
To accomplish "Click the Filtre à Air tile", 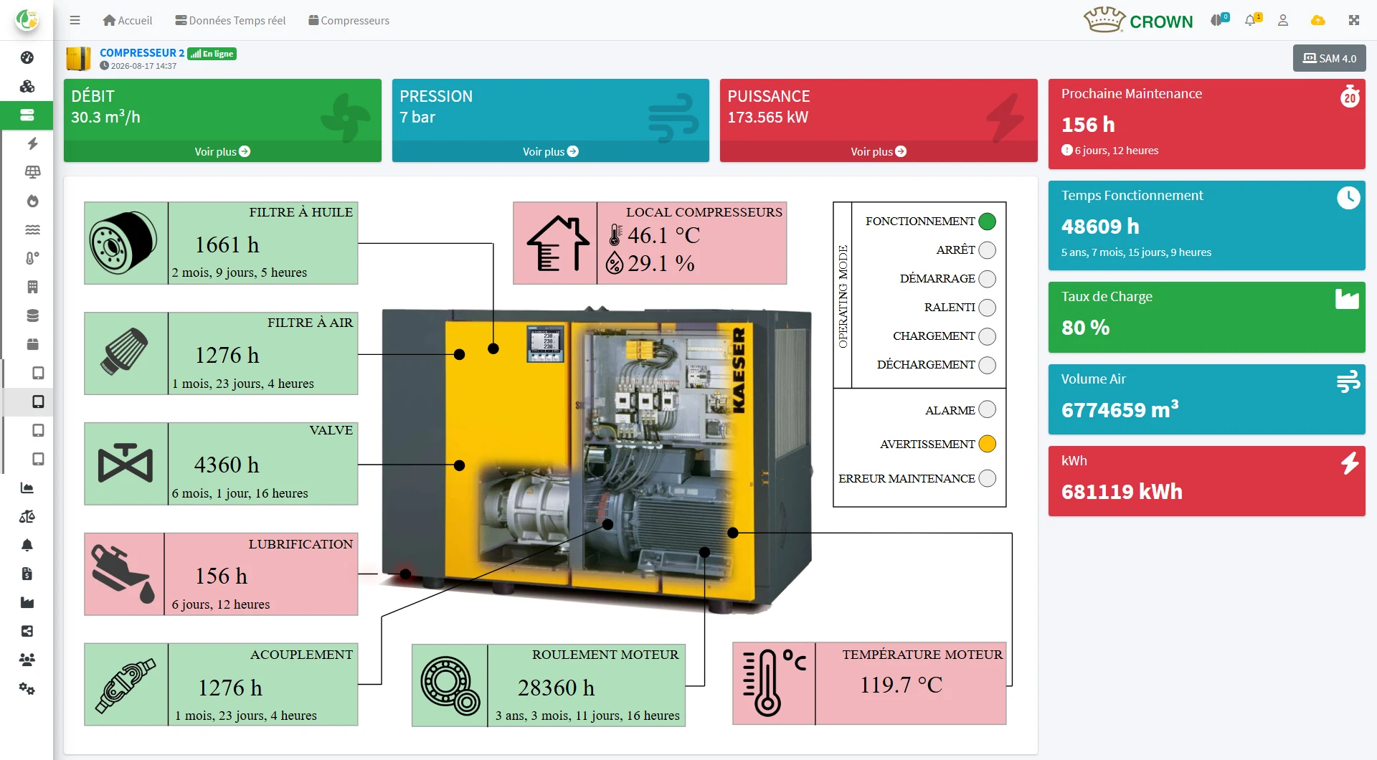I will coord(221,353).
